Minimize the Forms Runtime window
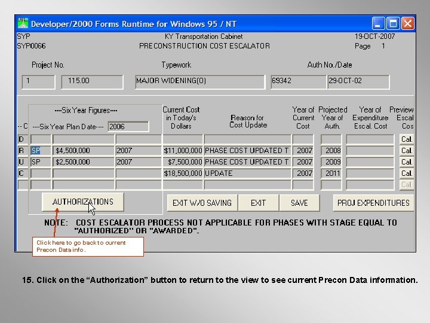The height and width of the screenshot is (323, 430). (378, 23)
